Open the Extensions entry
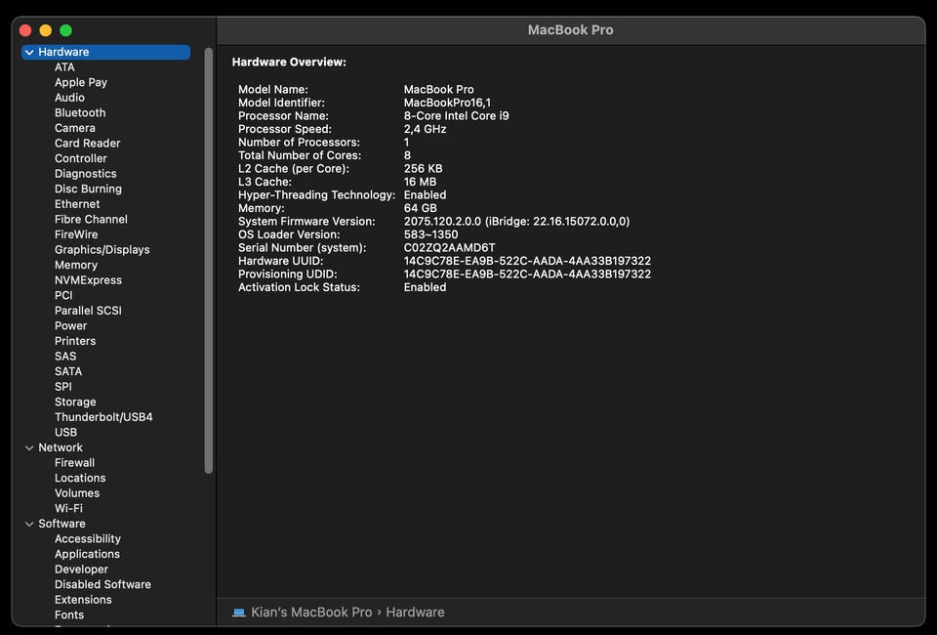Screen dimensions: 937x635 [x=83, y=600]
